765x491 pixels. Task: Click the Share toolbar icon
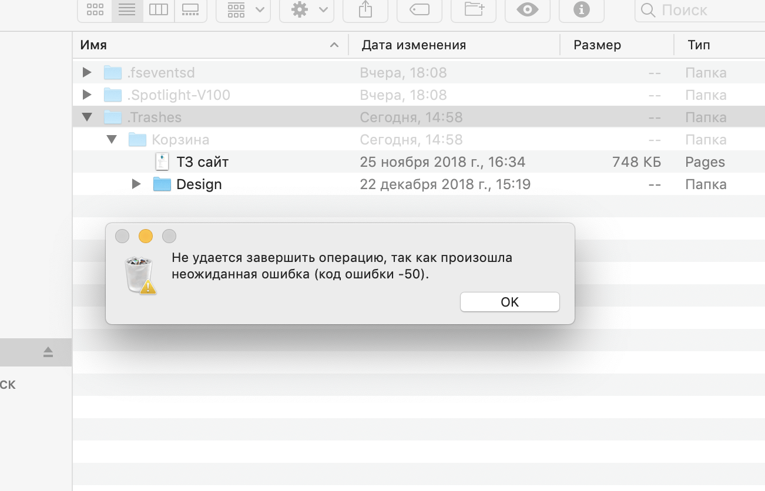pos(365,10)
